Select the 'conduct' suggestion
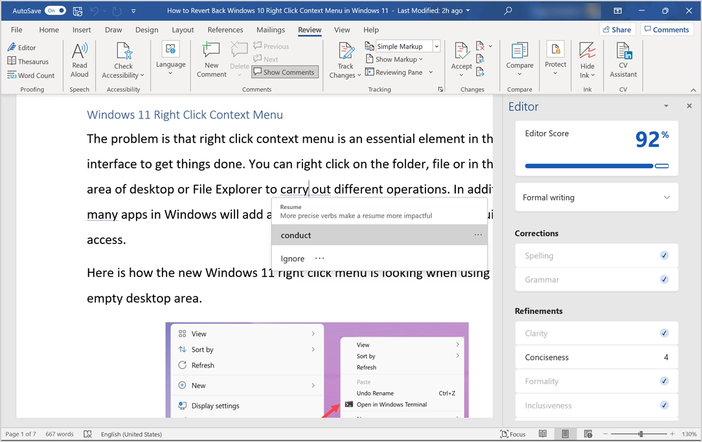Screen dimensions: 702x442 click(296, 236)
